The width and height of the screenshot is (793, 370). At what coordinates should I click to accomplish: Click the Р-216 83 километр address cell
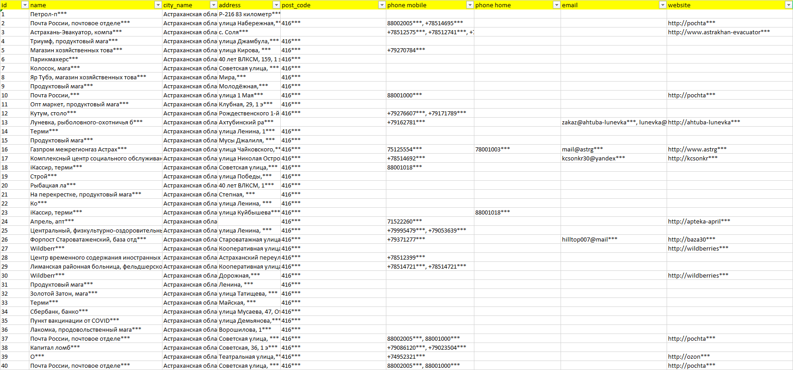[x=249, y=14]
